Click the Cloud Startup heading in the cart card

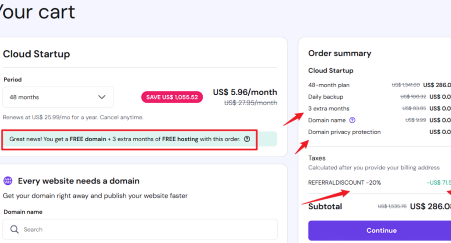click(37, 54)
